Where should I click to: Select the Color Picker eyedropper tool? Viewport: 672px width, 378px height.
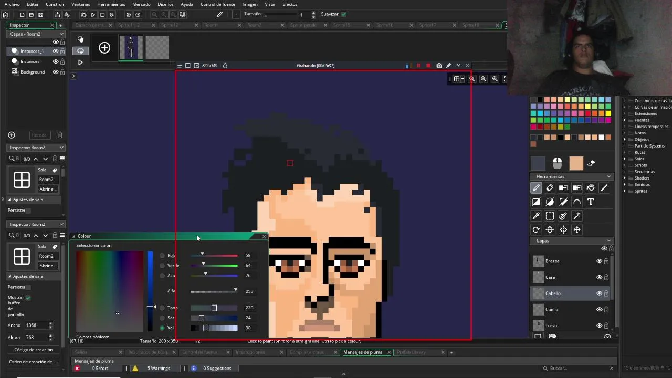[536, 216]
